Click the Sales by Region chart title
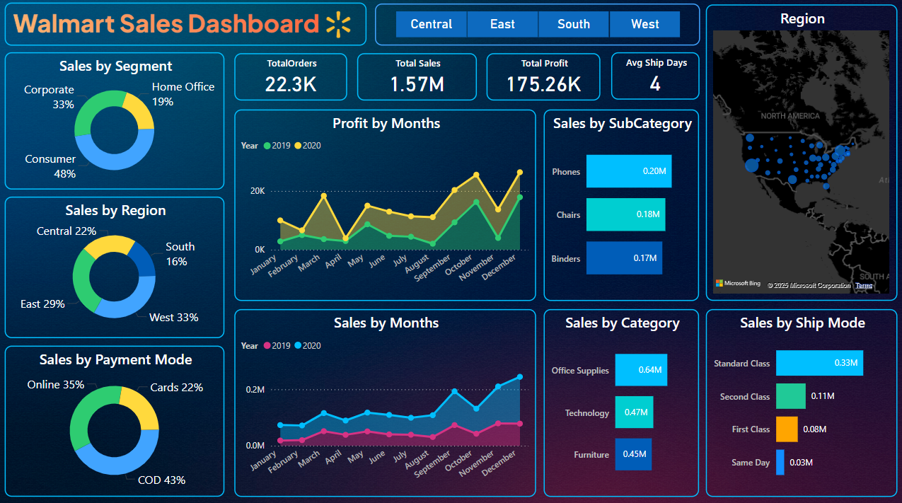 116,210
